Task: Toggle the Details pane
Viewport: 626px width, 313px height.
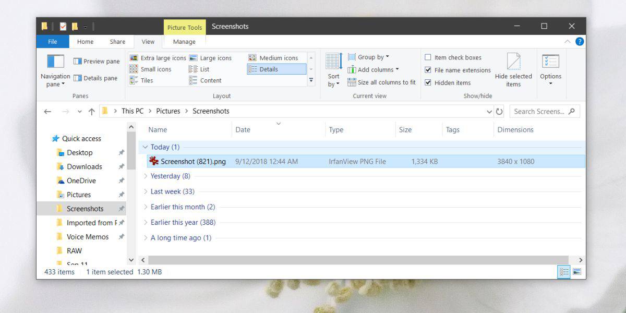Action: [x=95, y=78]
